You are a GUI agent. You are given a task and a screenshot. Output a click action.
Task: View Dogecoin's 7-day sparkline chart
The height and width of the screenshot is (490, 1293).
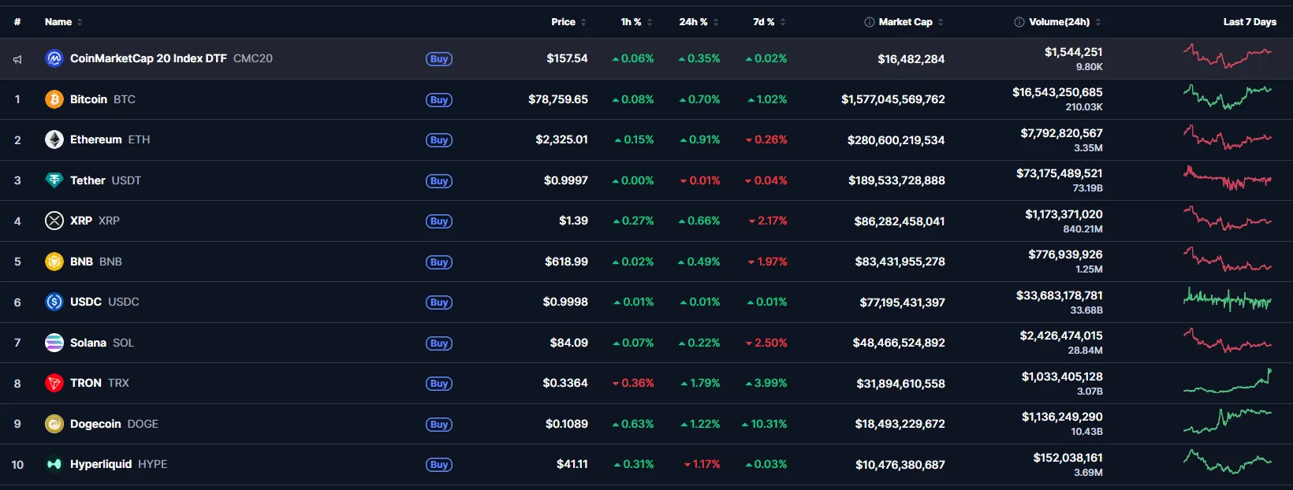[1228, 421]
